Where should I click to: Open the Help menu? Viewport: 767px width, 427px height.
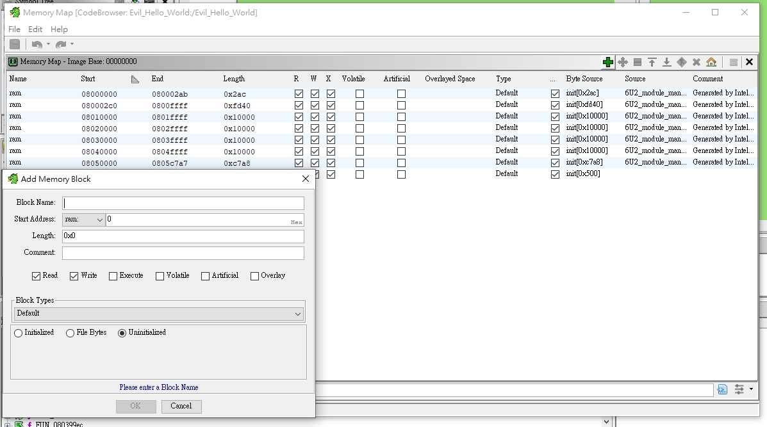(x=59, y=29)
